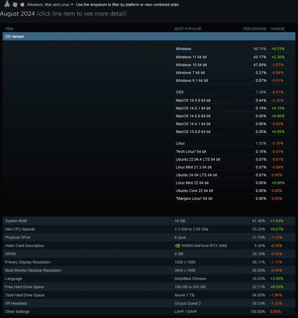
Task: Click the Windows logo platform icon
Action: 15,4
